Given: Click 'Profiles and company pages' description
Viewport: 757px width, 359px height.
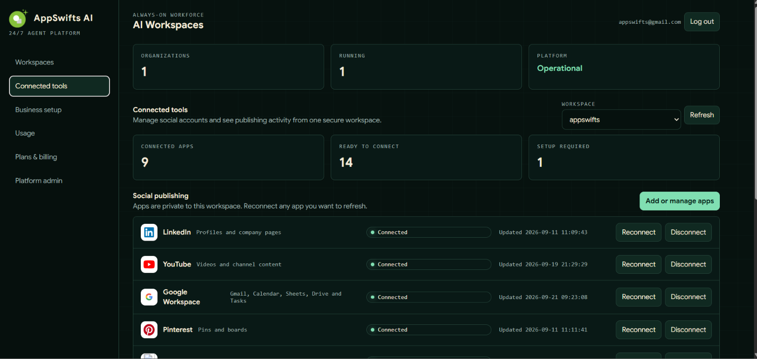Looking at the screenshot, I should click(238, 232).
